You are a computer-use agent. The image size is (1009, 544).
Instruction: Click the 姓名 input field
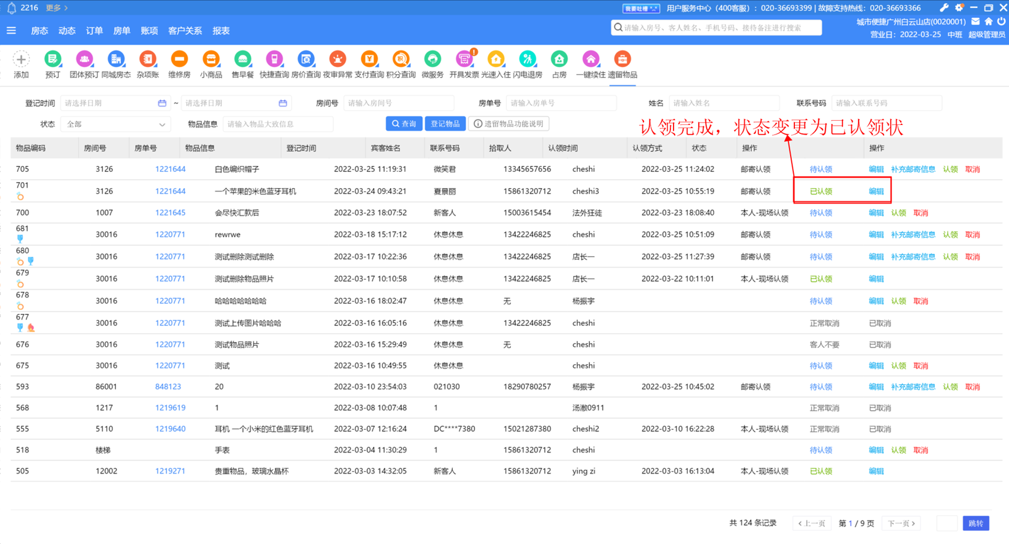[x=724, y=103]
